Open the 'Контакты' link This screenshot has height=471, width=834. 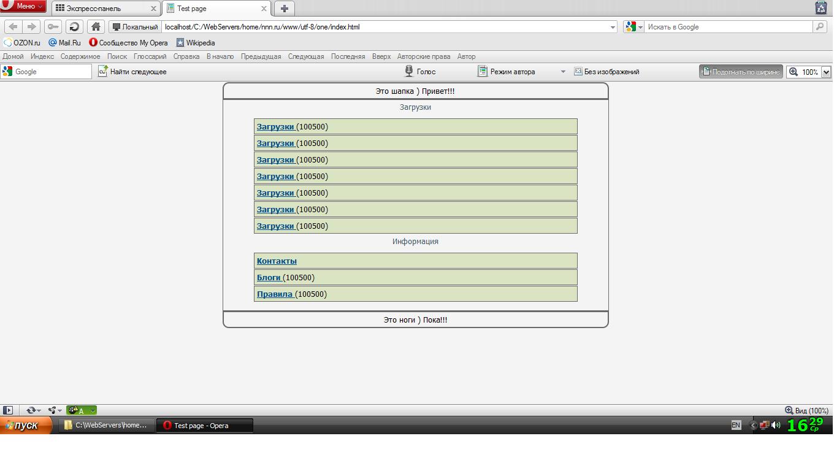coord(277,261)
